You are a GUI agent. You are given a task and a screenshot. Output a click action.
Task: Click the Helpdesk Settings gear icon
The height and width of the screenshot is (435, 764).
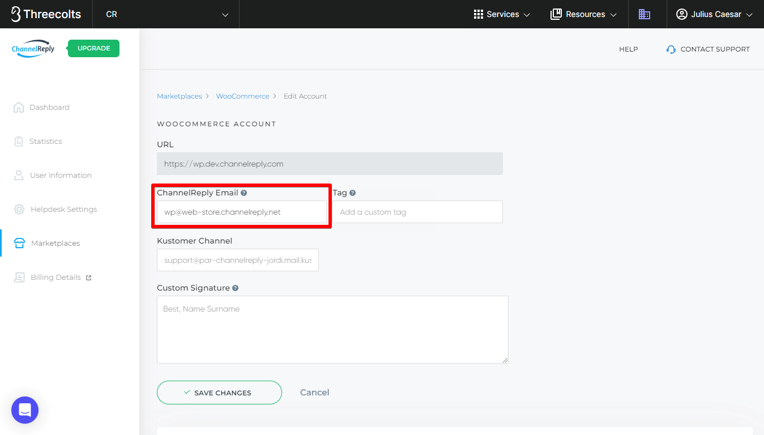[x=19, y=209]
